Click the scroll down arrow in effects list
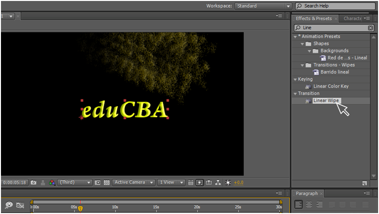 click(374, 176)
